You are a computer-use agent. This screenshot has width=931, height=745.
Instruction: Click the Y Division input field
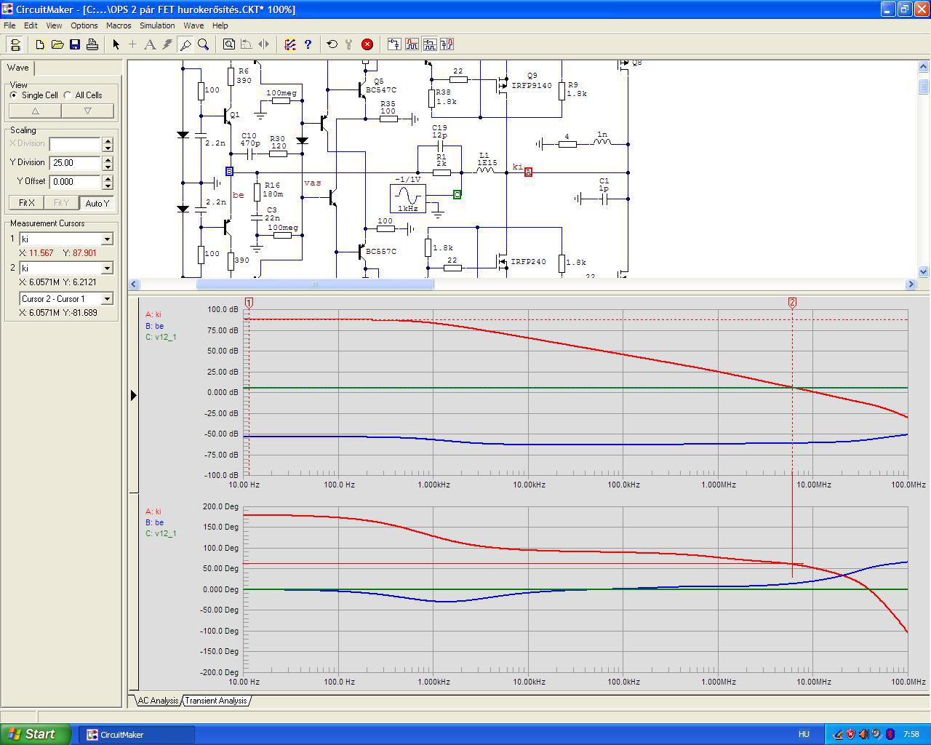[74, 163]
